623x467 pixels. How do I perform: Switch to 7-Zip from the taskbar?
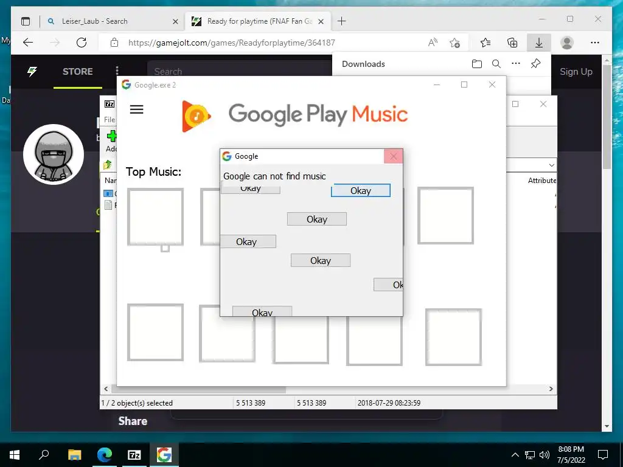coord(134,455)
